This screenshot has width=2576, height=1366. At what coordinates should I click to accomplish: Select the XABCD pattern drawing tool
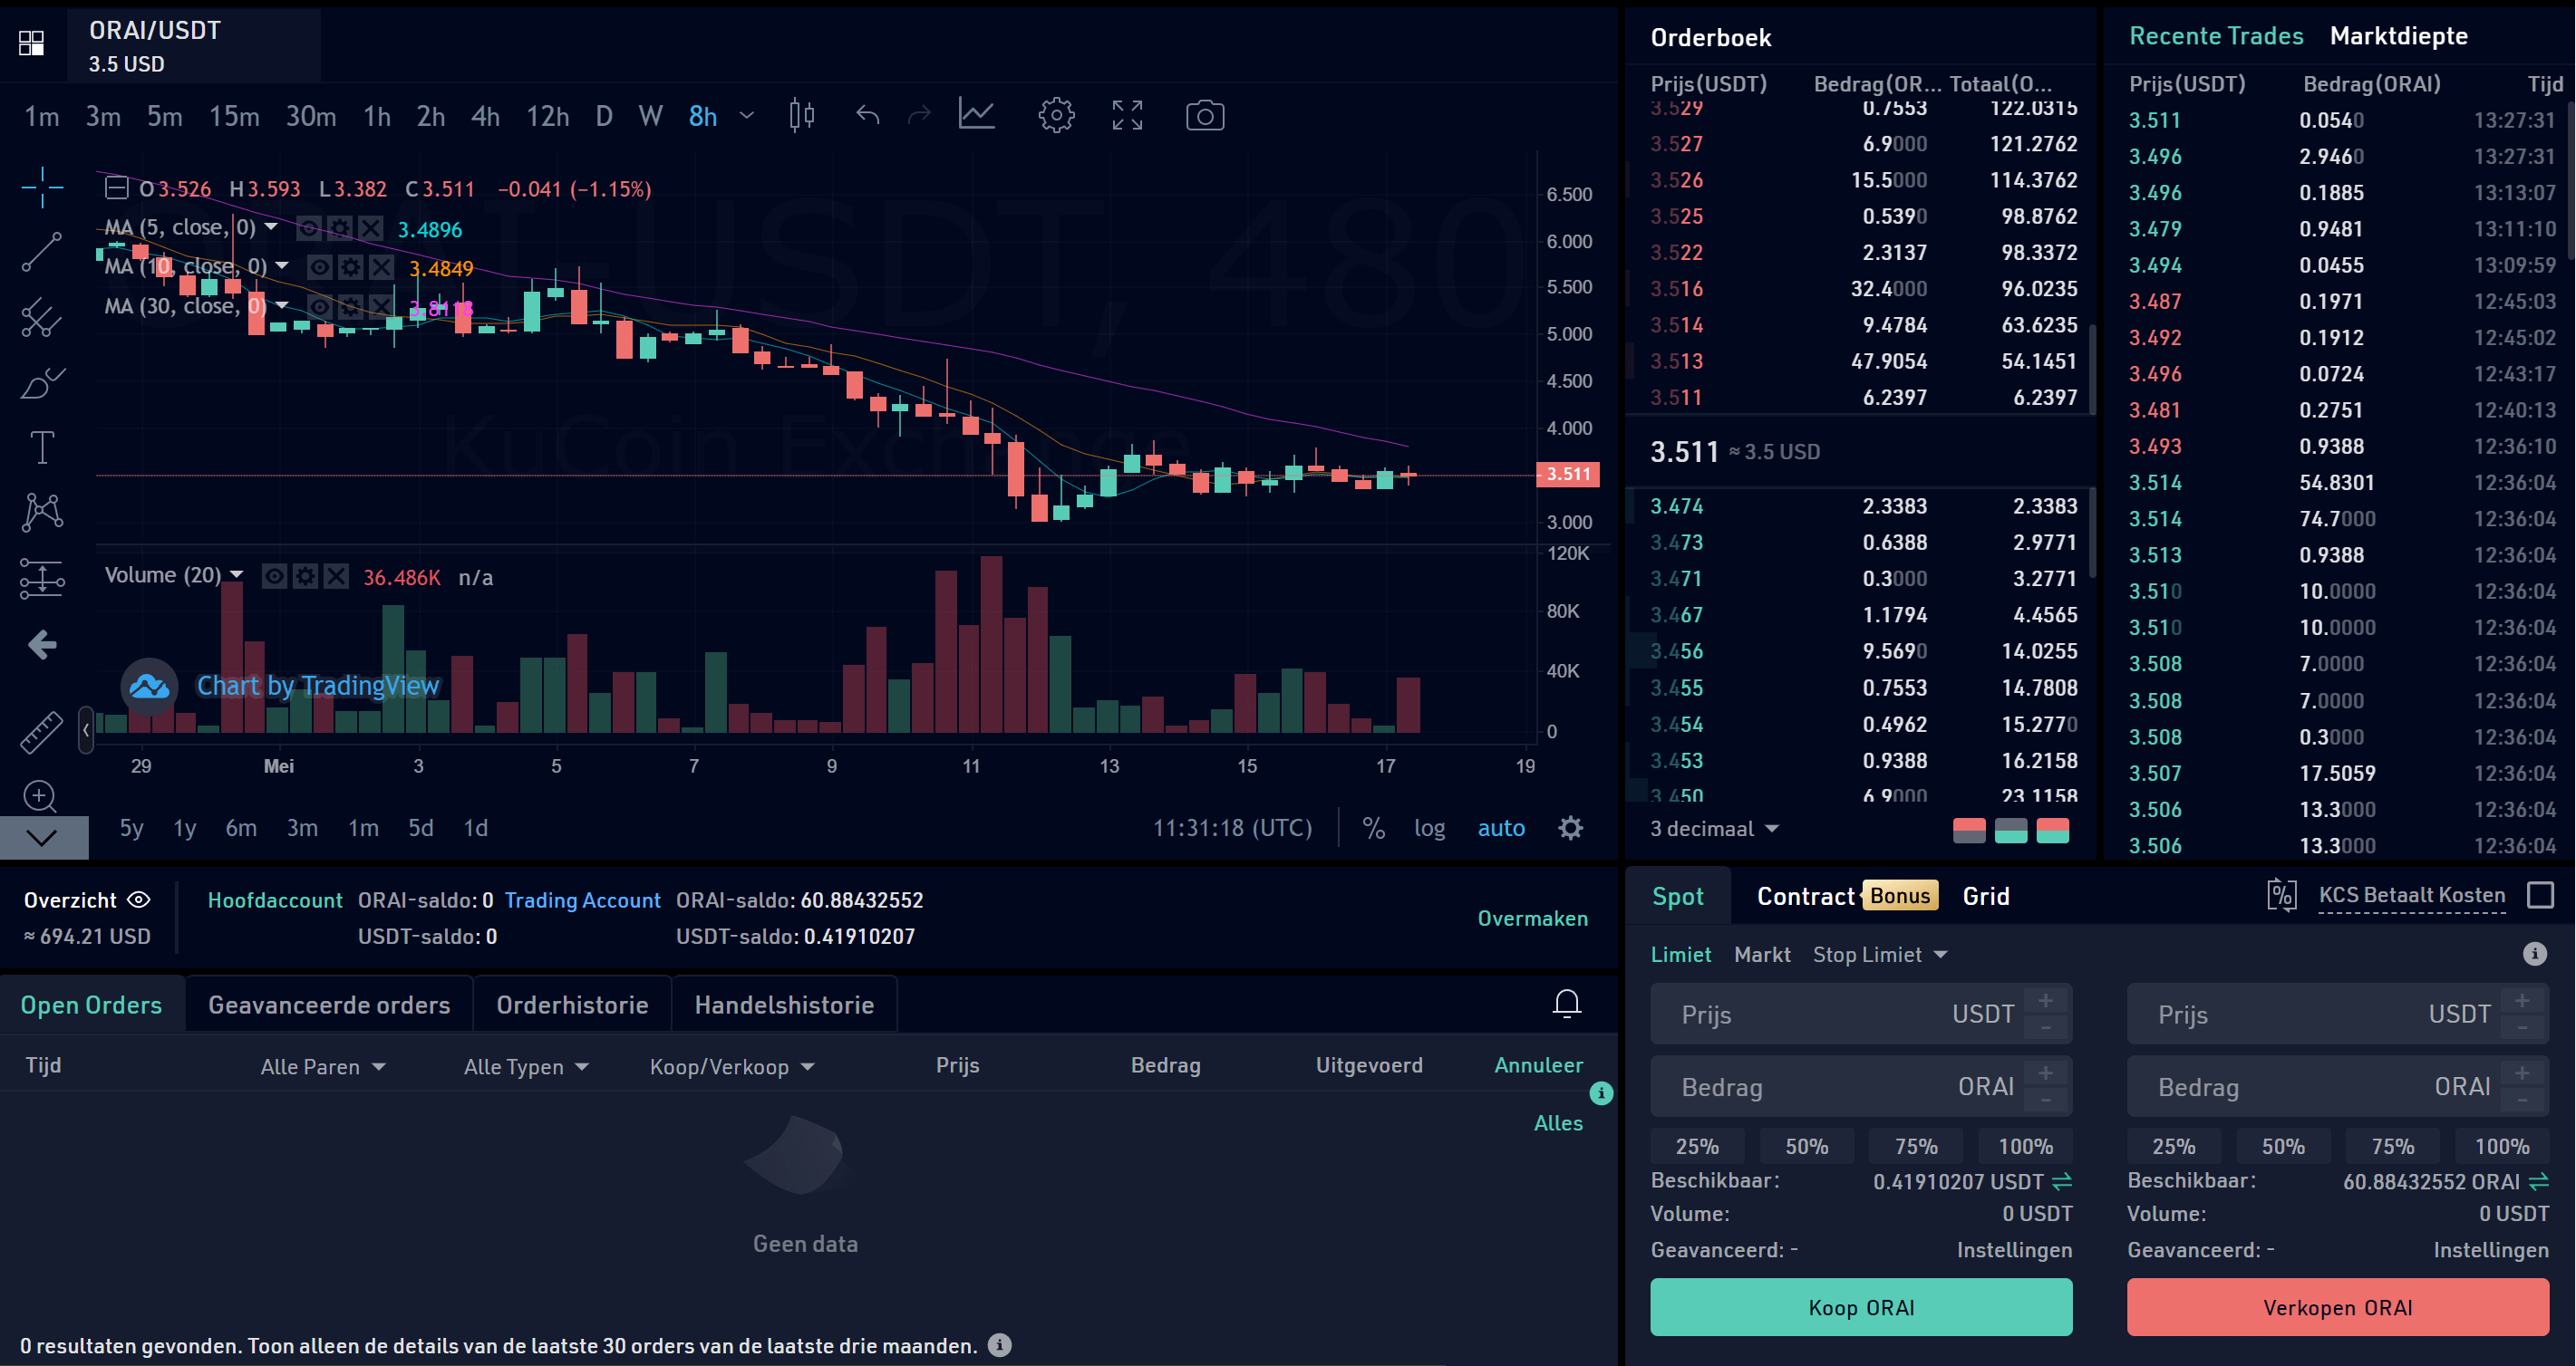42,512
